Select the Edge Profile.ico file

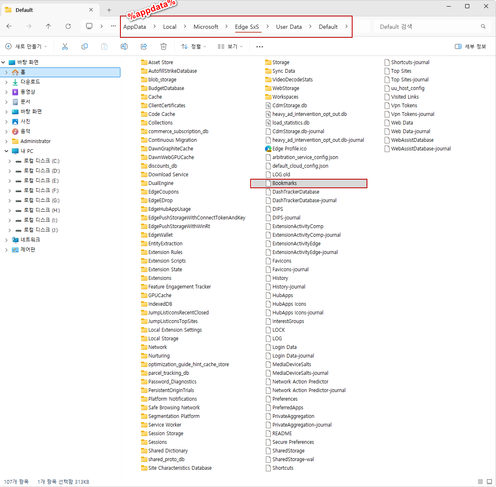tap(286, 149)
